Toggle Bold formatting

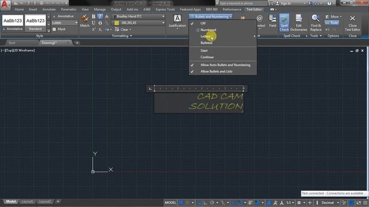tap(93, 17)
